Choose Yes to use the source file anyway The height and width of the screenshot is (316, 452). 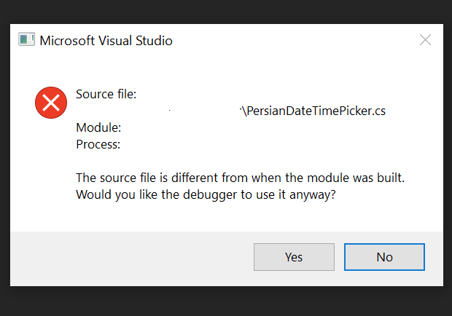point(294,257)
